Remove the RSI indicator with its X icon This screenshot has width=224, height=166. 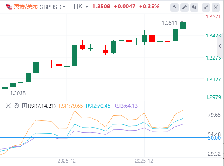click(8, 106)
